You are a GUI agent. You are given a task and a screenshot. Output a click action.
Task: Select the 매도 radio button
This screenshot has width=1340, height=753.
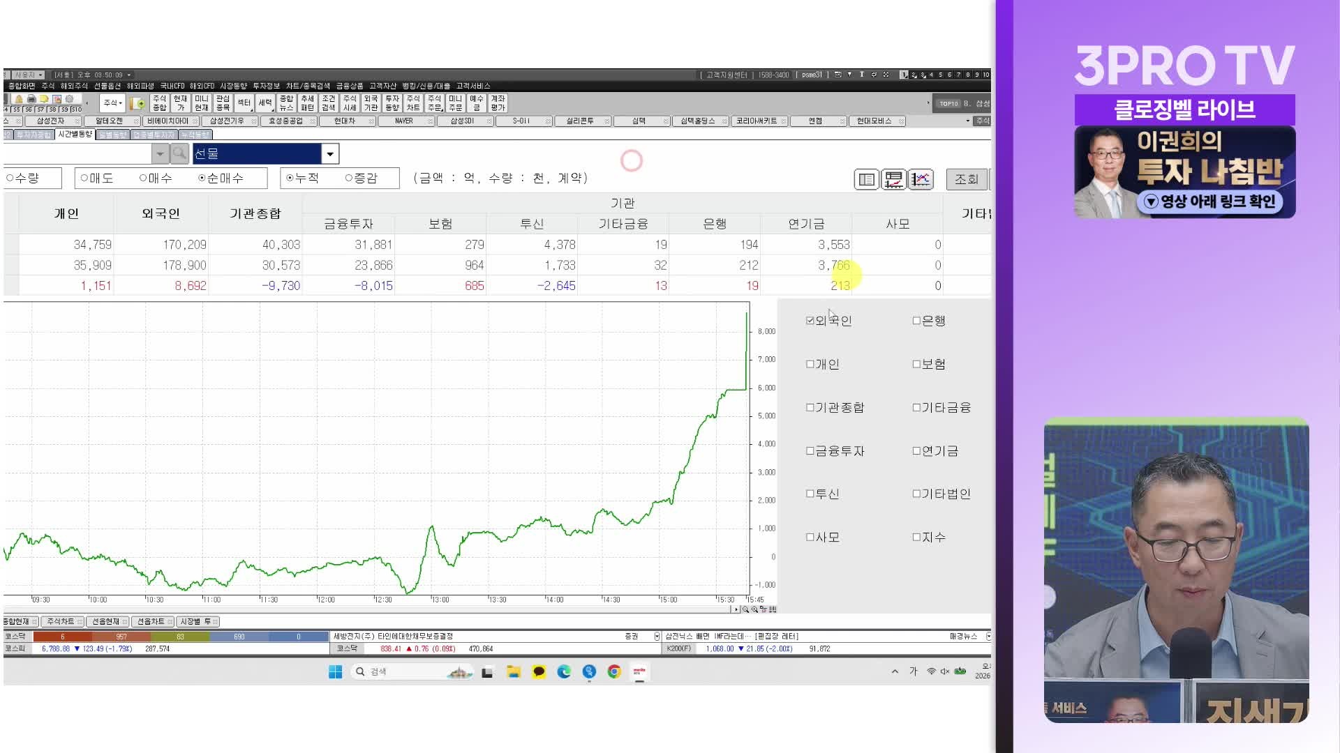click(x=84, y=178)
